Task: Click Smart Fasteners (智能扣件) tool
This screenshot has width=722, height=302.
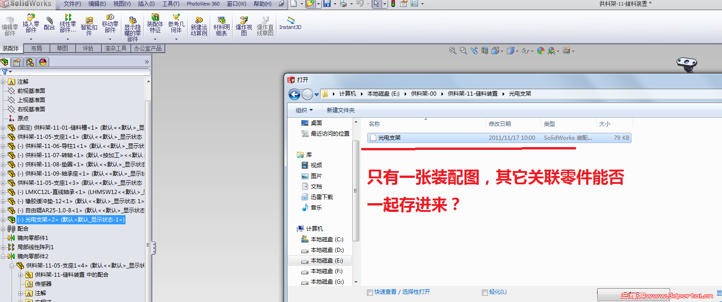Action: [89, 25]
